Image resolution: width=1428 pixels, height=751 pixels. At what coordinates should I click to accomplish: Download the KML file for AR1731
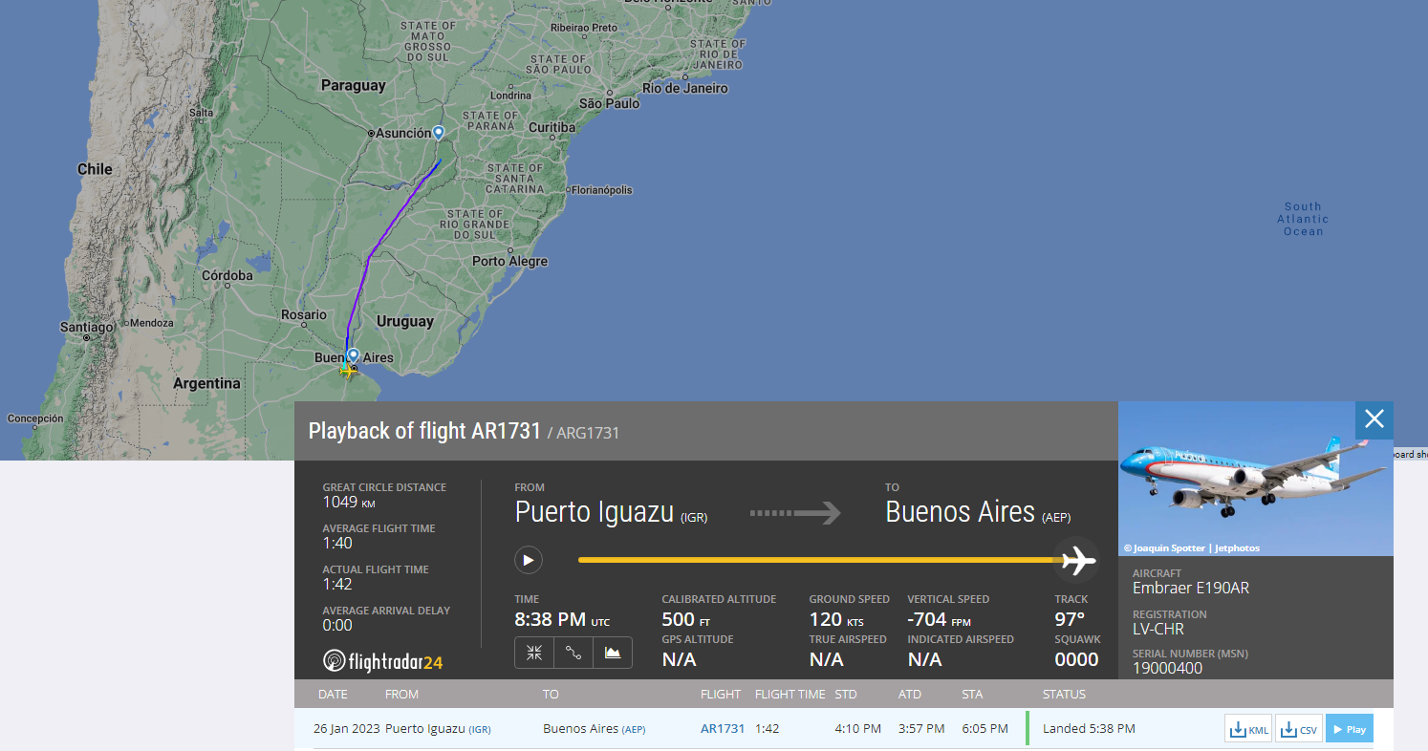coord(1248,729)
